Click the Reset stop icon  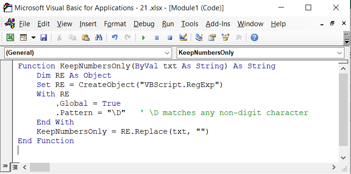tap(170, 38)
